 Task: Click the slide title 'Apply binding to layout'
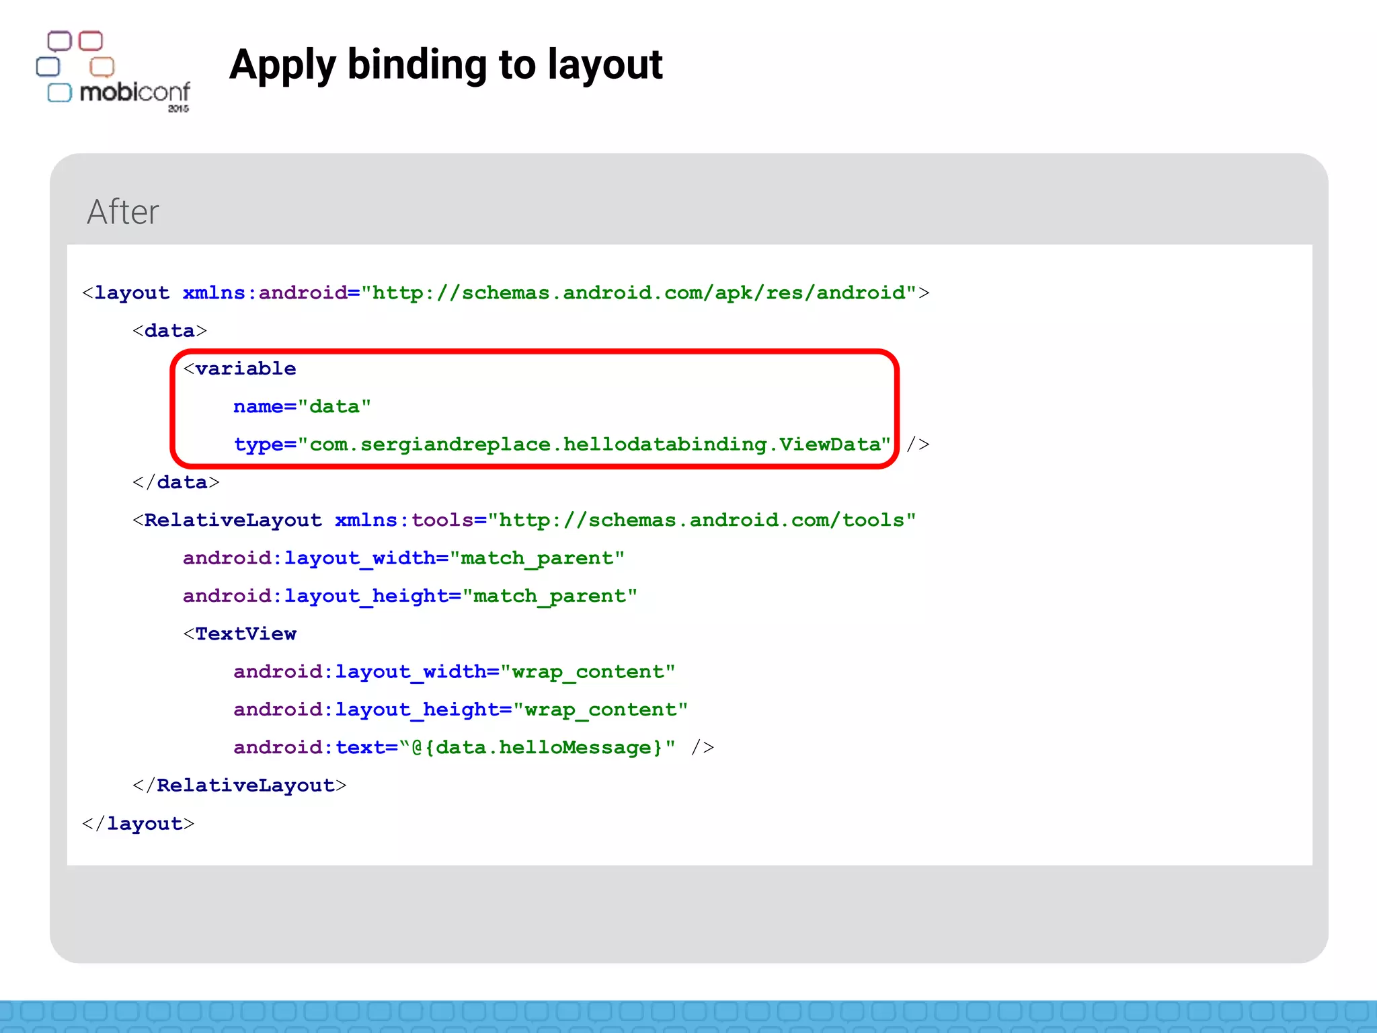(x=446, y=65)
